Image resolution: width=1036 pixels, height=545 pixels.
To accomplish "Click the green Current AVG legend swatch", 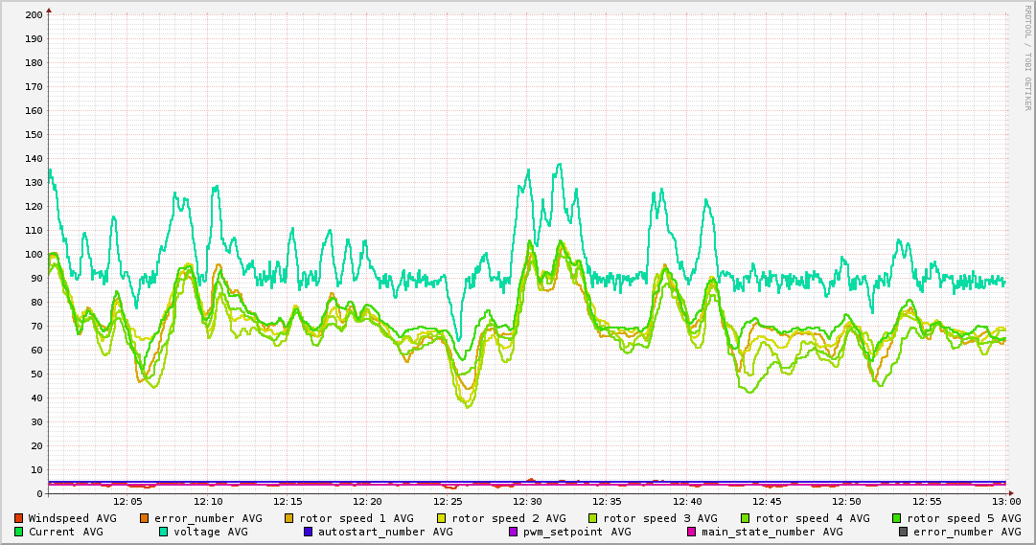I will pos(19,532).
